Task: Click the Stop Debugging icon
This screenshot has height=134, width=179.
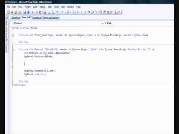Action: (x=85, y=12)
